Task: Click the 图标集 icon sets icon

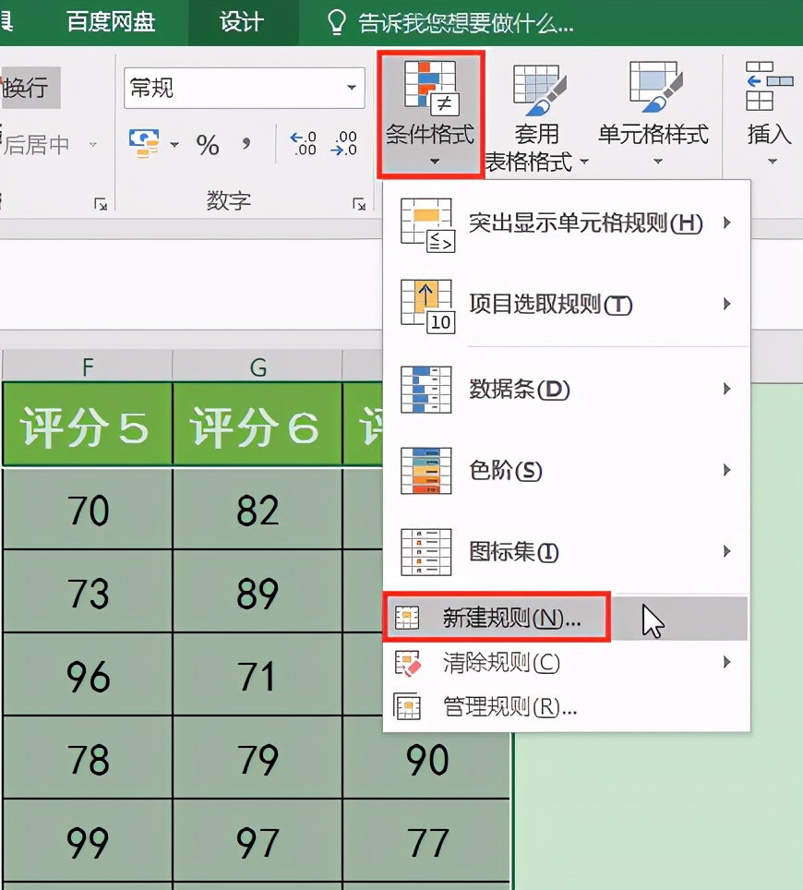Action: (426, 552)
